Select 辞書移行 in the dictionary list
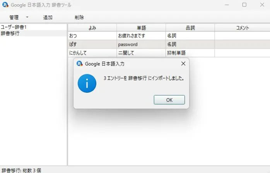The image size is (270, 173). (x=33, y=33)
